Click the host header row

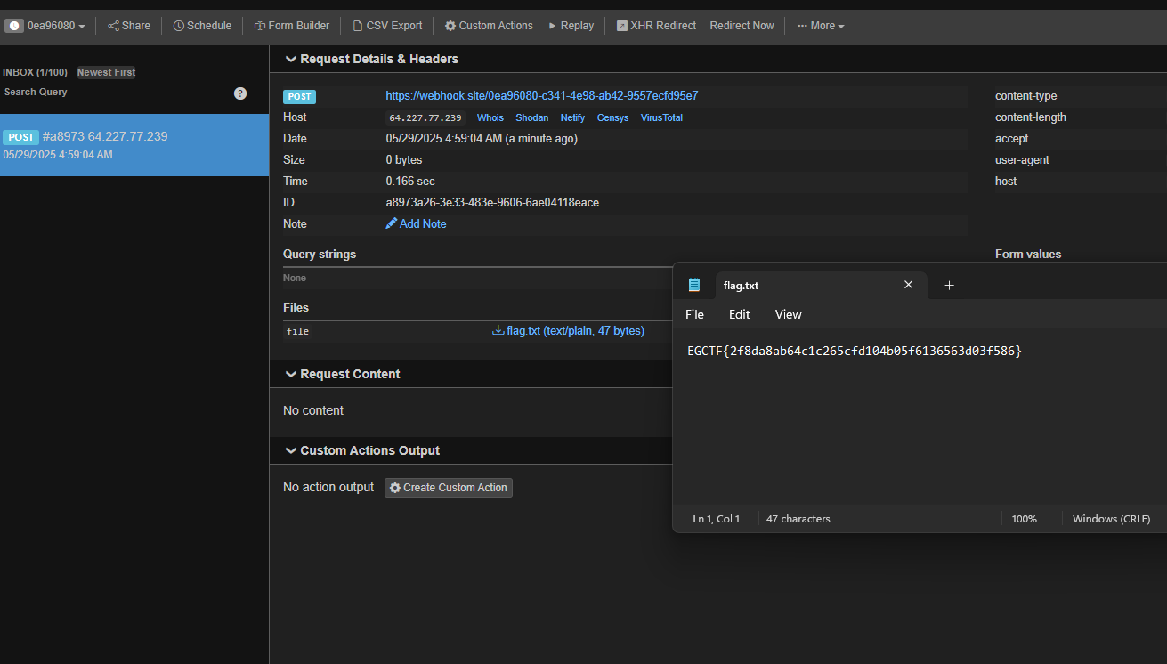point(1081,181)
